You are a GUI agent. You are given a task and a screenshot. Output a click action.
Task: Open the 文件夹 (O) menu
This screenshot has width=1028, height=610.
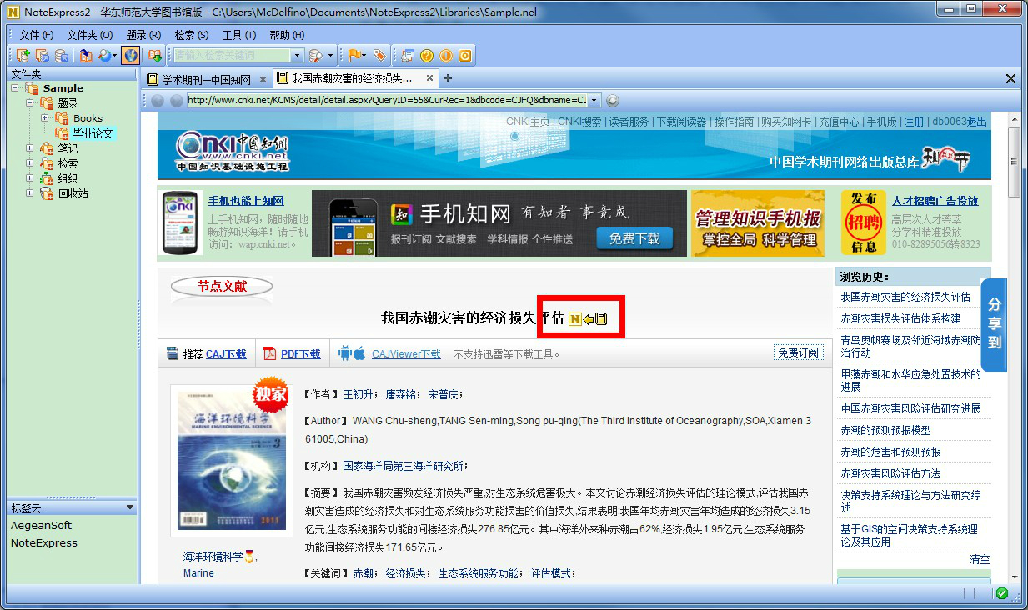coord(89,35)
